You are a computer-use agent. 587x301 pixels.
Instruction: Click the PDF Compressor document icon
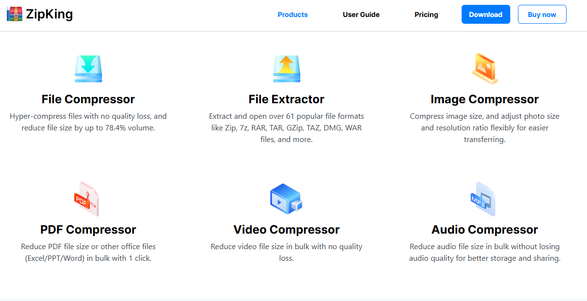[86, 199]
